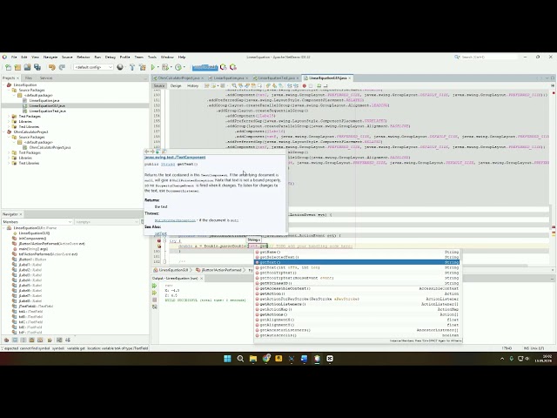Click first filter icon at Navigator bottom
The width and height of the screenshot is (557, 418).
(x=6, y=340)
